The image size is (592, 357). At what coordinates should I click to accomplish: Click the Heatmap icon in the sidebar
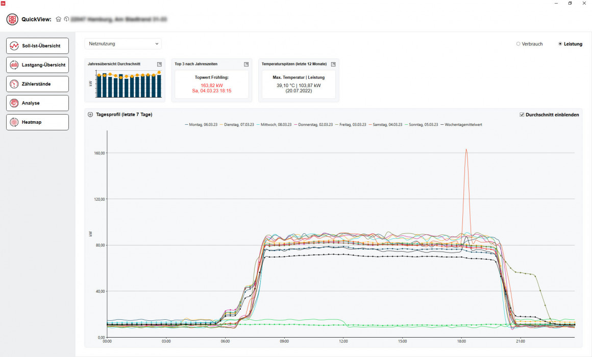click(x=14, y=122)
